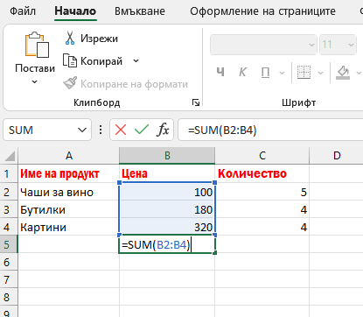The image size is (363, 317).
Task: Click the borders grid icon
Action: tap(304, 72)
